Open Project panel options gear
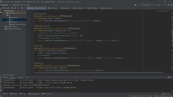This screenshot has width=173, height=97. coord(22,8)
